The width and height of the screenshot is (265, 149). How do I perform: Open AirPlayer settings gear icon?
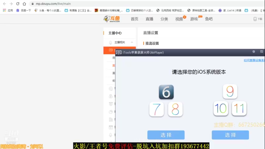point(254,52)
